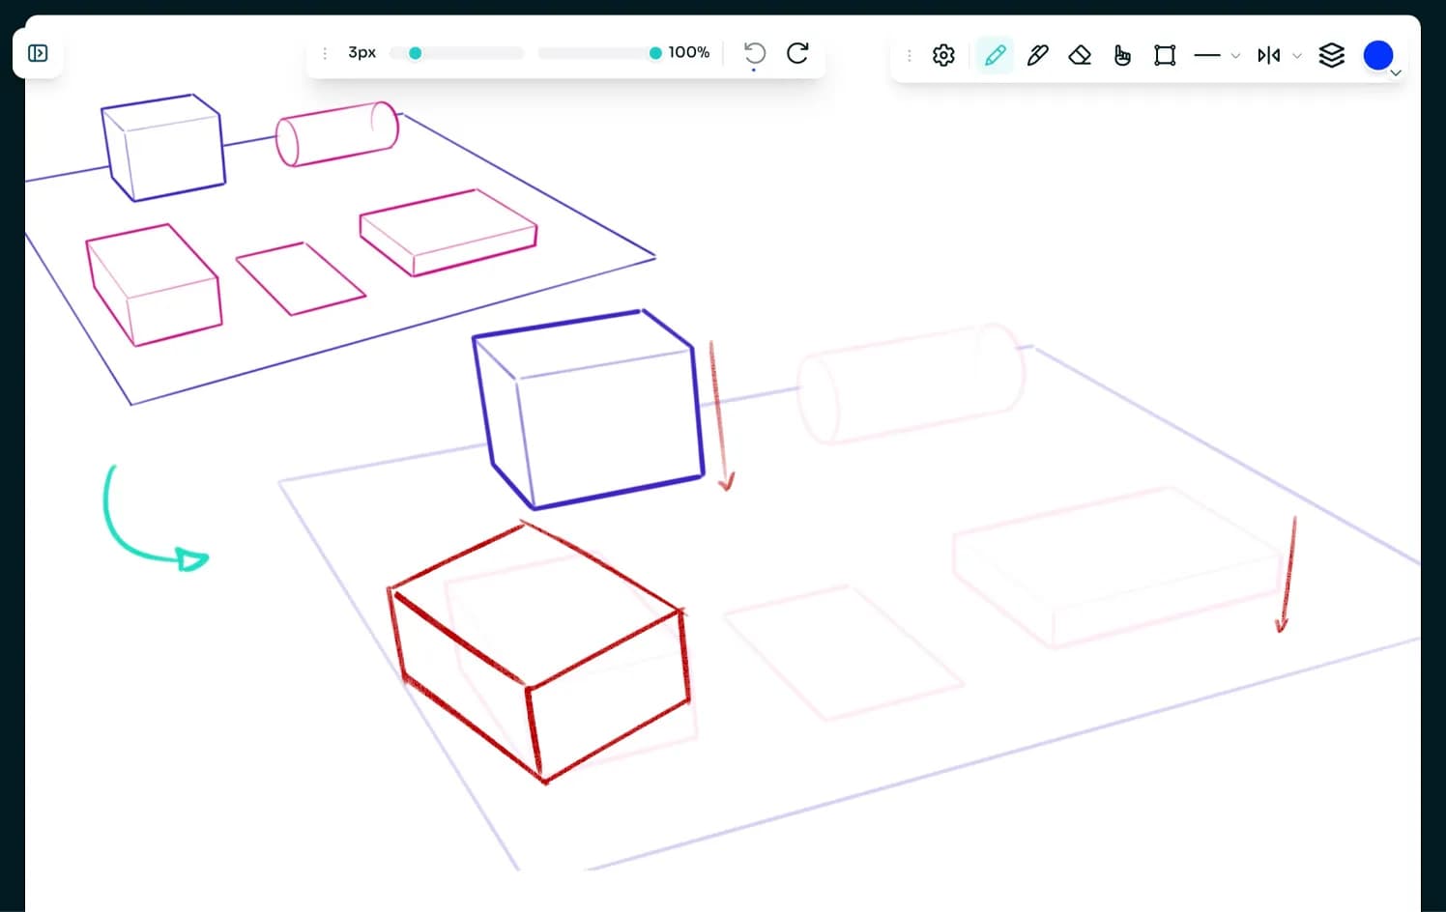Open the sidebar panel toggle icon
The image size is (1446, 912).
coord(38,53)
